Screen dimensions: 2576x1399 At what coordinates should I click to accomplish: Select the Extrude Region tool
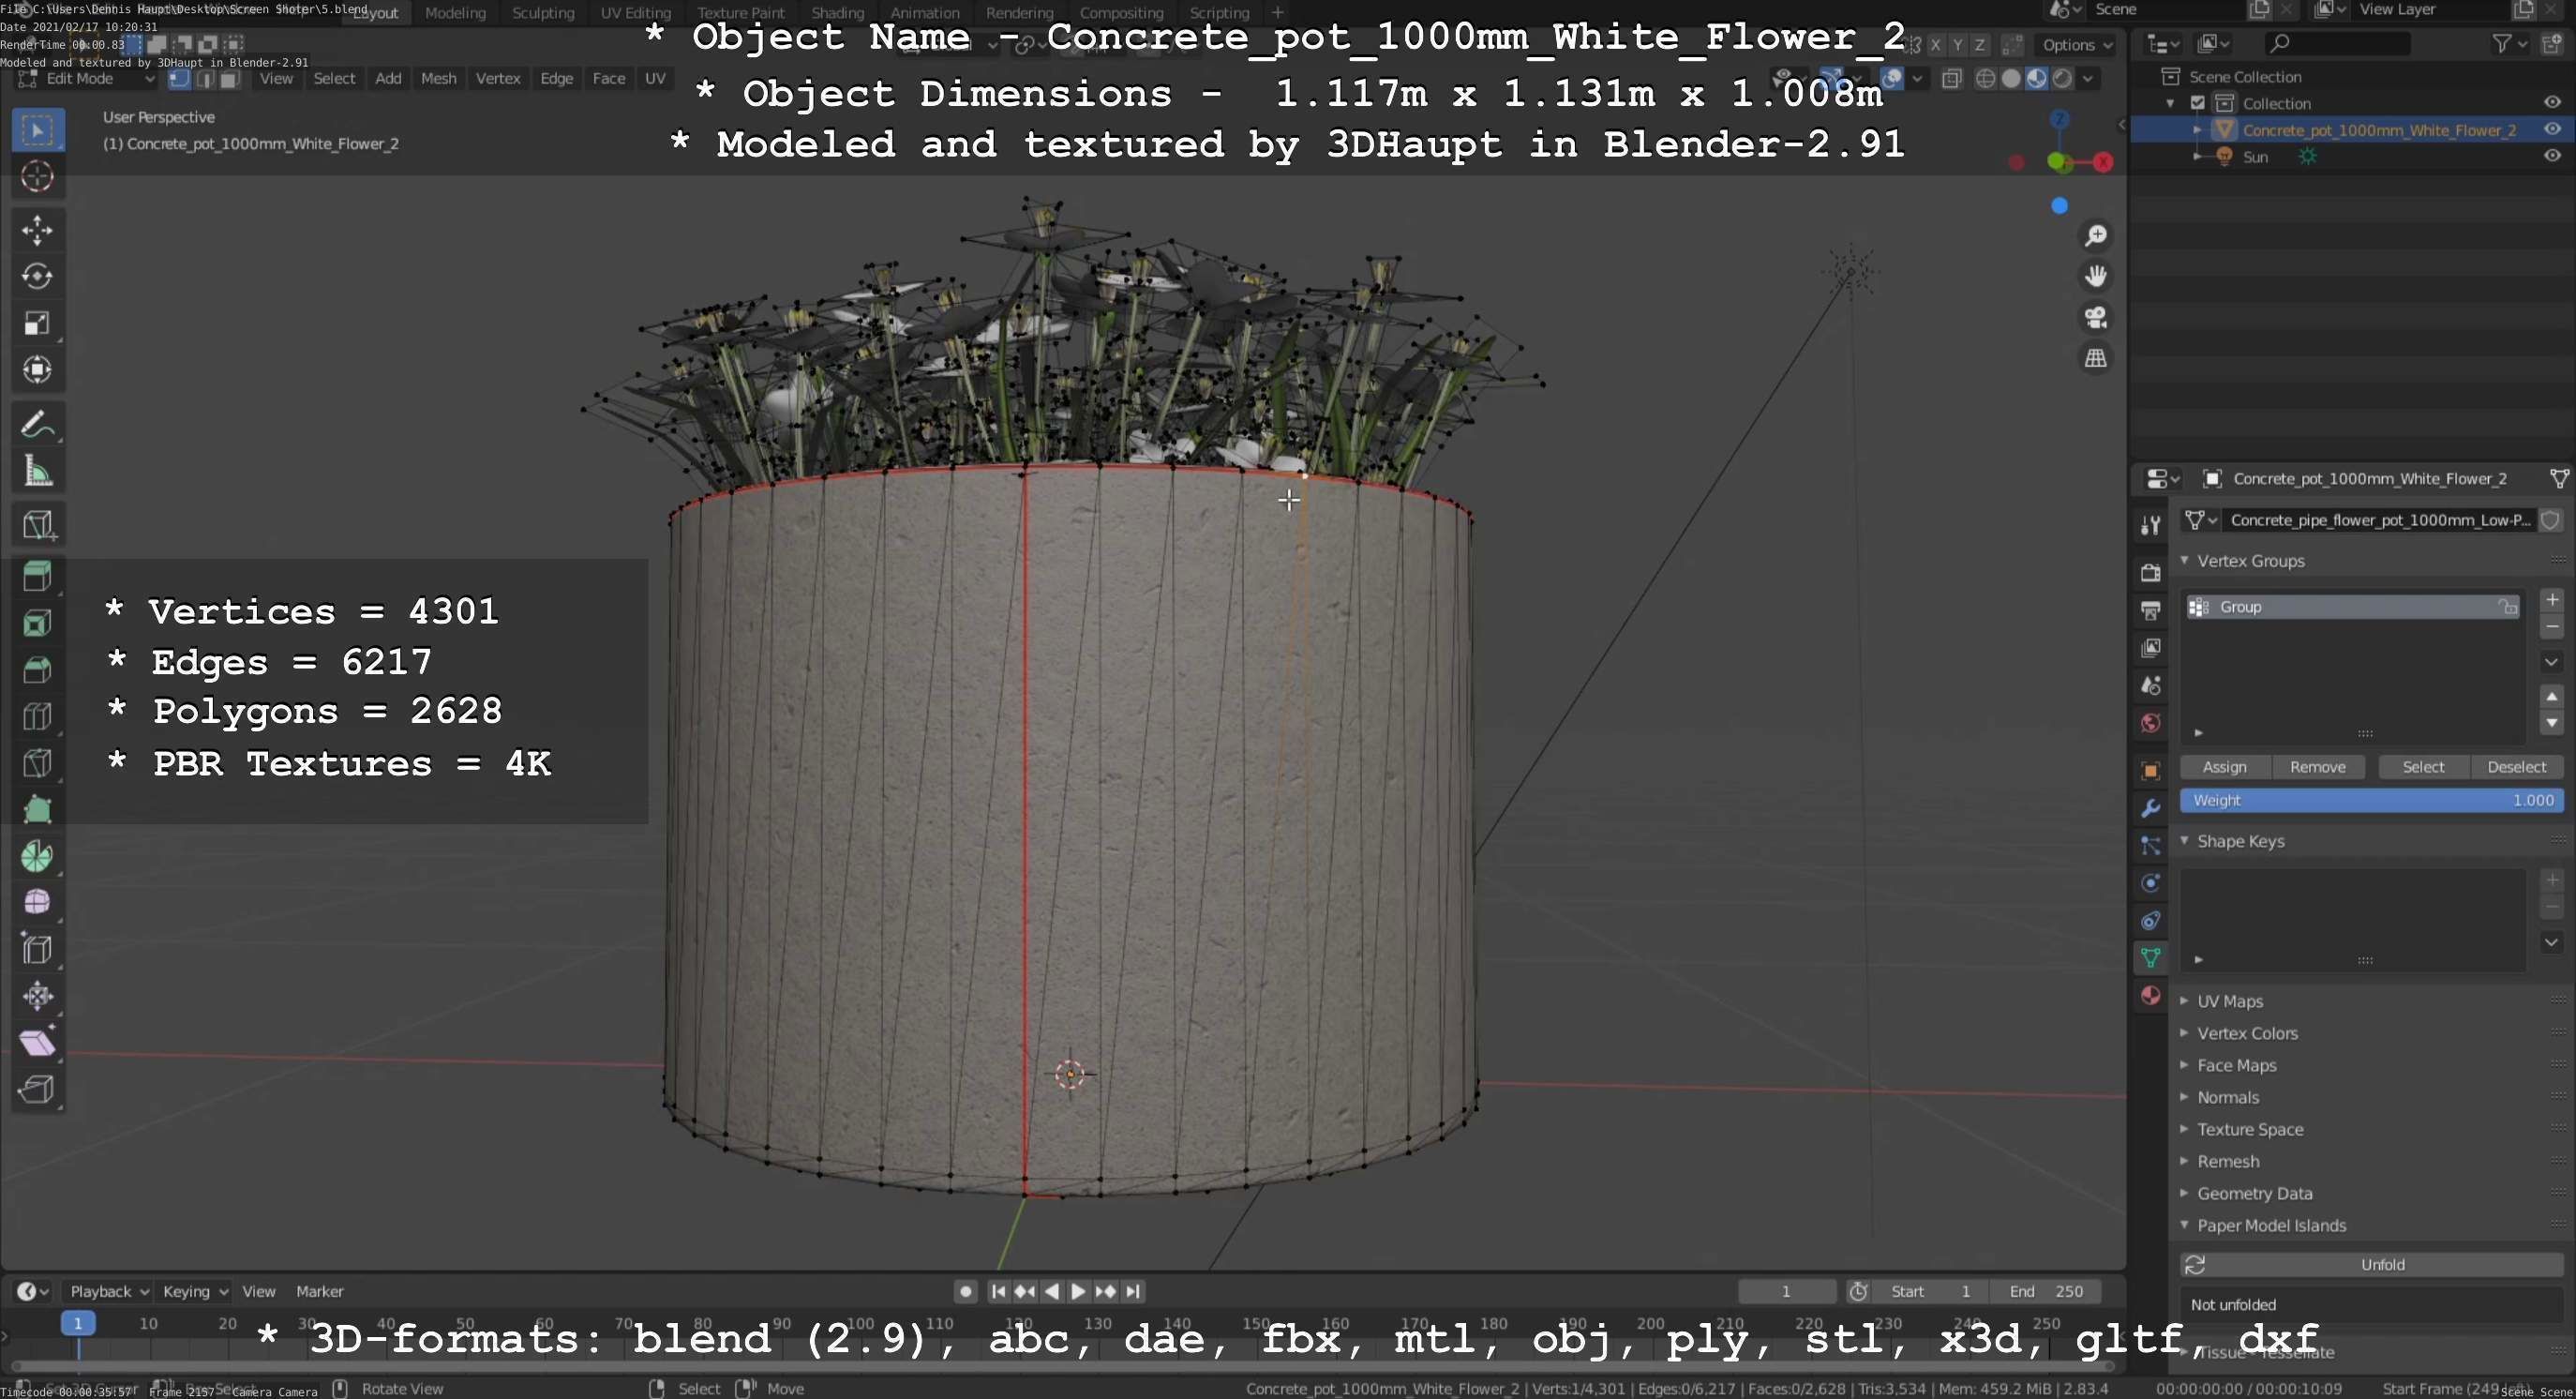[38, 576]
